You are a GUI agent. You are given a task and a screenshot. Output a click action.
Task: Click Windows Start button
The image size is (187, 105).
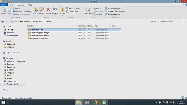coord(3,102)
